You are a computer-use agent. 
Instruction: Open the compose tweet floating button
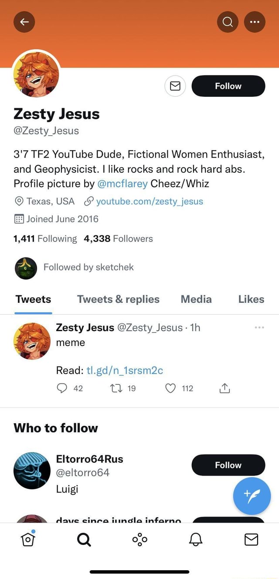pyautogui.click(x=252, y=496)
